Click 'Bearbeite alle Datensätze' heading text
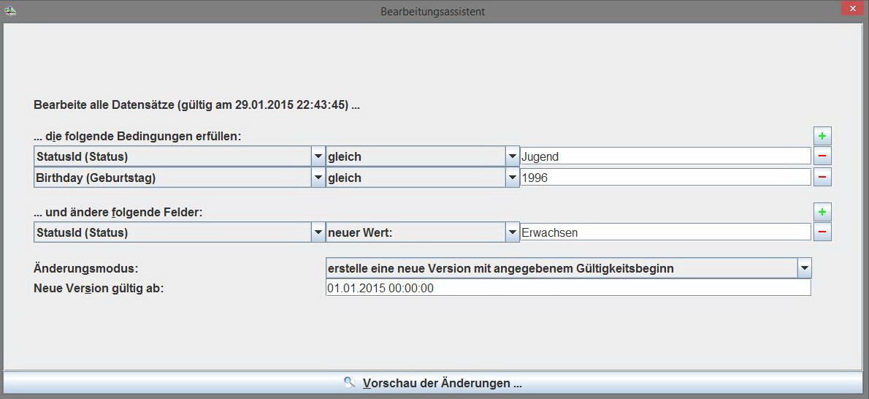Image resolution: width=869 pixels, height=399 pixels. (x=196, y=105)
